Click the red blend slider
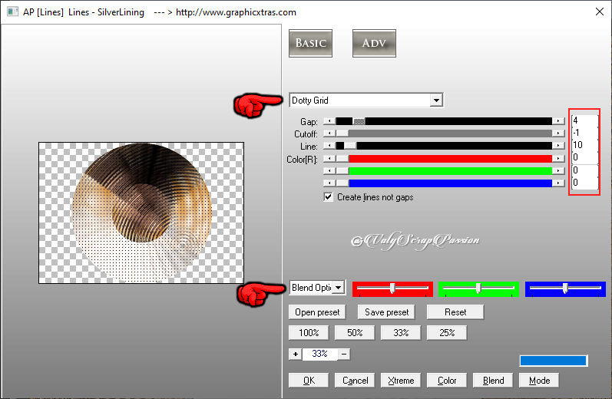This screenshot has width=612, height=399. (392, 289)
